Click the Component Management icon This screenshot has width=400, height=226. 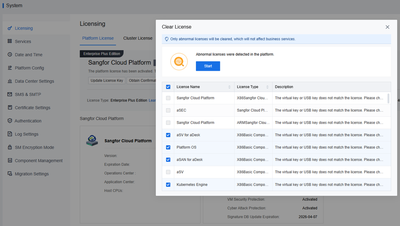[10, 161]
